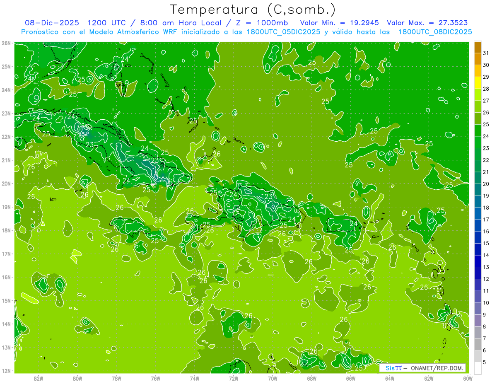Click the 66W longitude axis label
The image size is (497, 384).
351,378
